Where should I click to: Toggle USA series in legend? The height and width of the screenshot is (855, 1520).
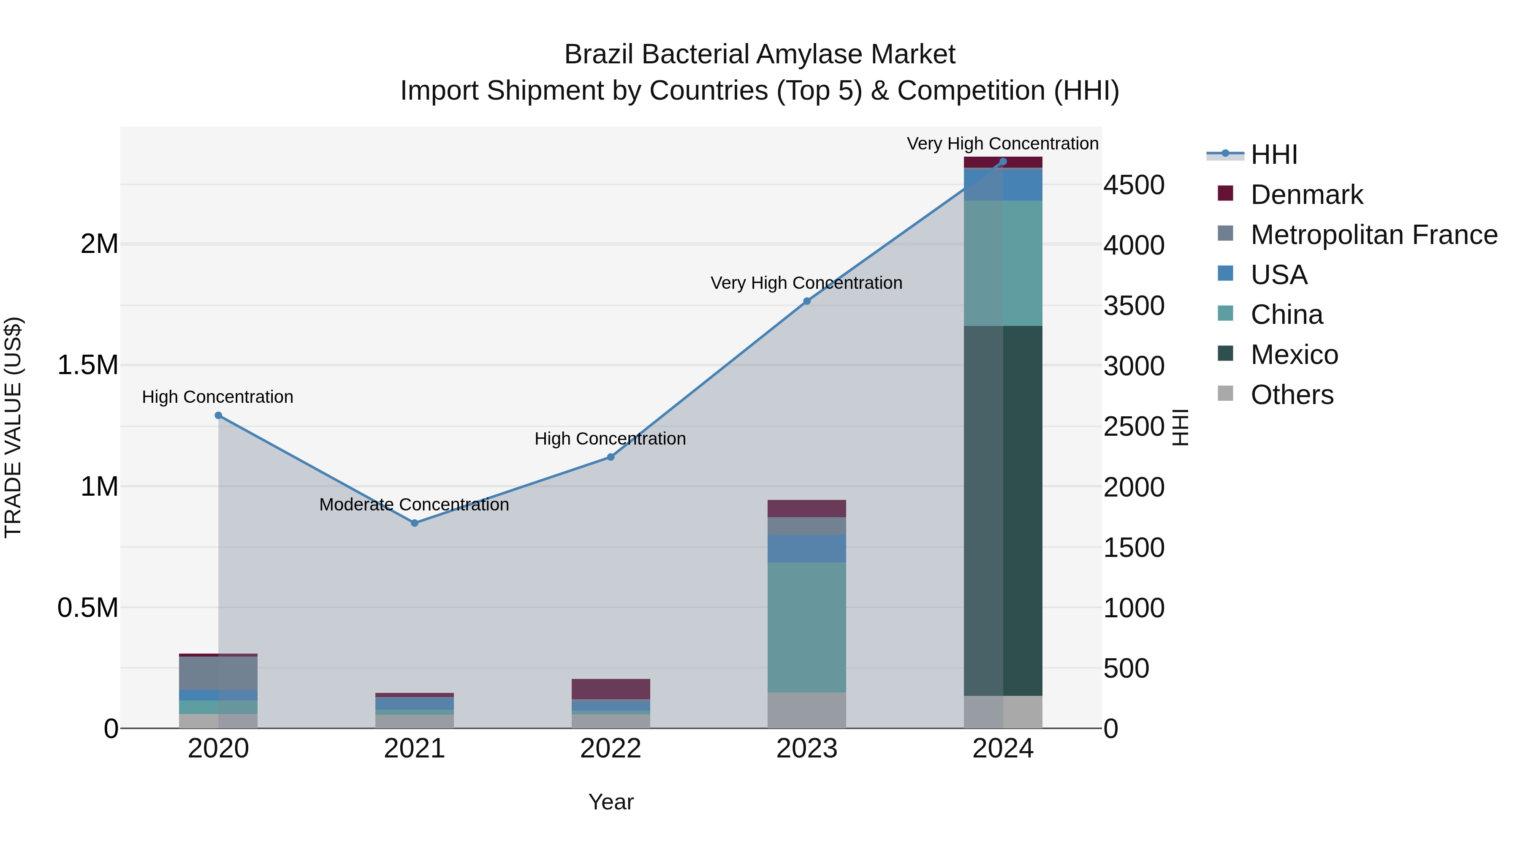(1263, 275)
